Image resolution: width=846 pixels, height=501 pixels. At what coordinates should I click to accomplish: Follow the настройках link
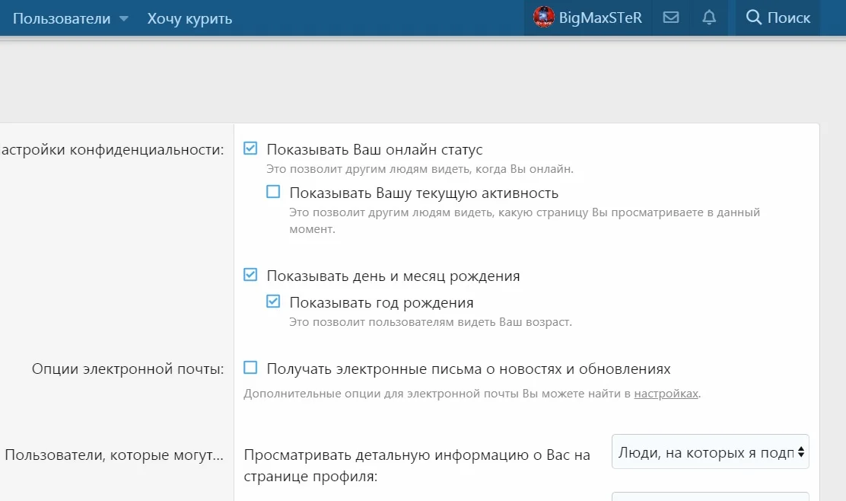666,394
